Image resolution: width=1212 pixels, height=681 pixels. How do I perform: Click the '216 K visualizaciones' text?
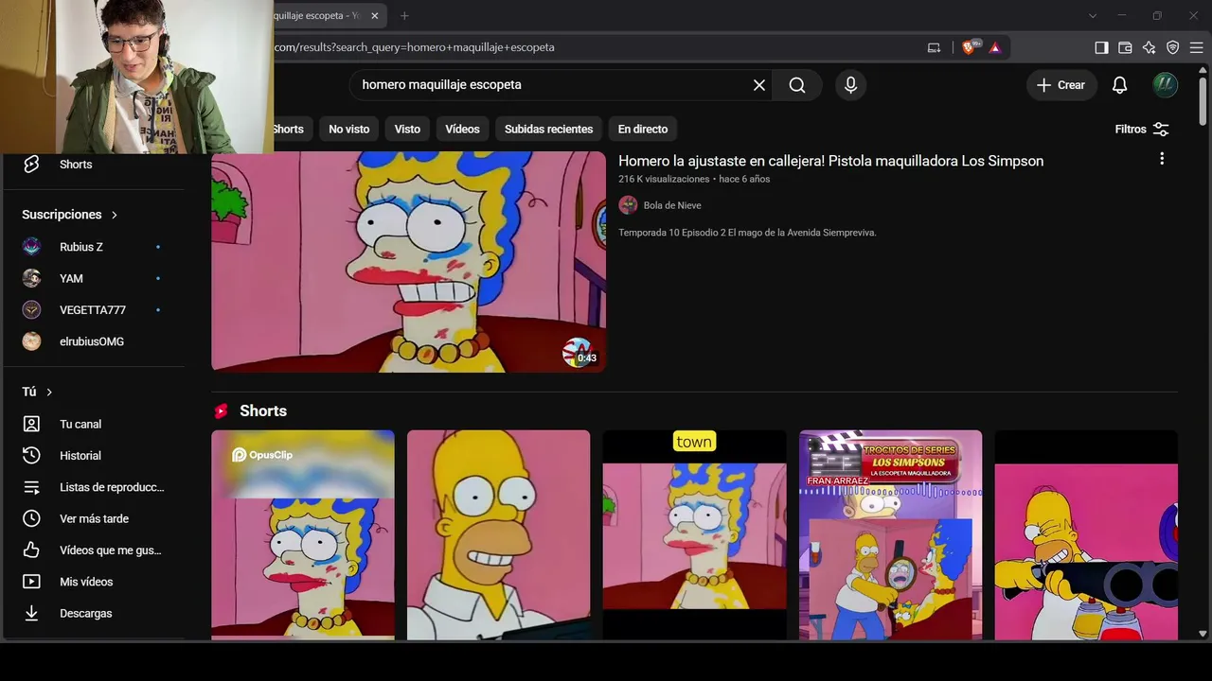[664, 179]
